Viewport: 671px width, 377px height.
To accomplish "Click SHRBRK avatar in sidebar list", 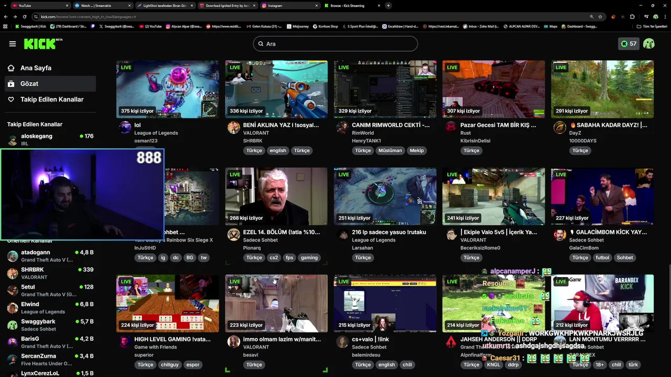I will (13, 273).
